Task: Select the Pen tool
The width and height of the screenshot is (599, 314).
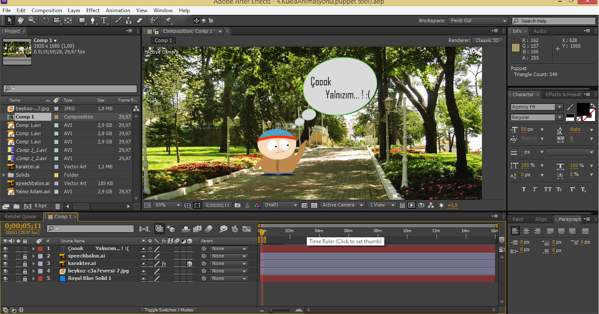Action: pyautogui.click(x=94, y=20)
